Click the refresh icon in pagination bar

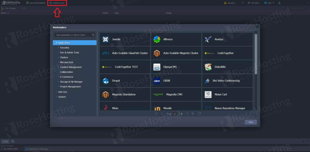pos(200,113)
